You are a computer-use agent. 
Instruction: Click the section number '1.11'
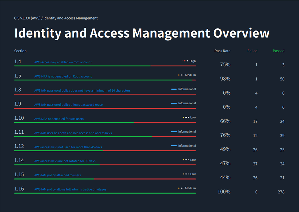point(19,132)
